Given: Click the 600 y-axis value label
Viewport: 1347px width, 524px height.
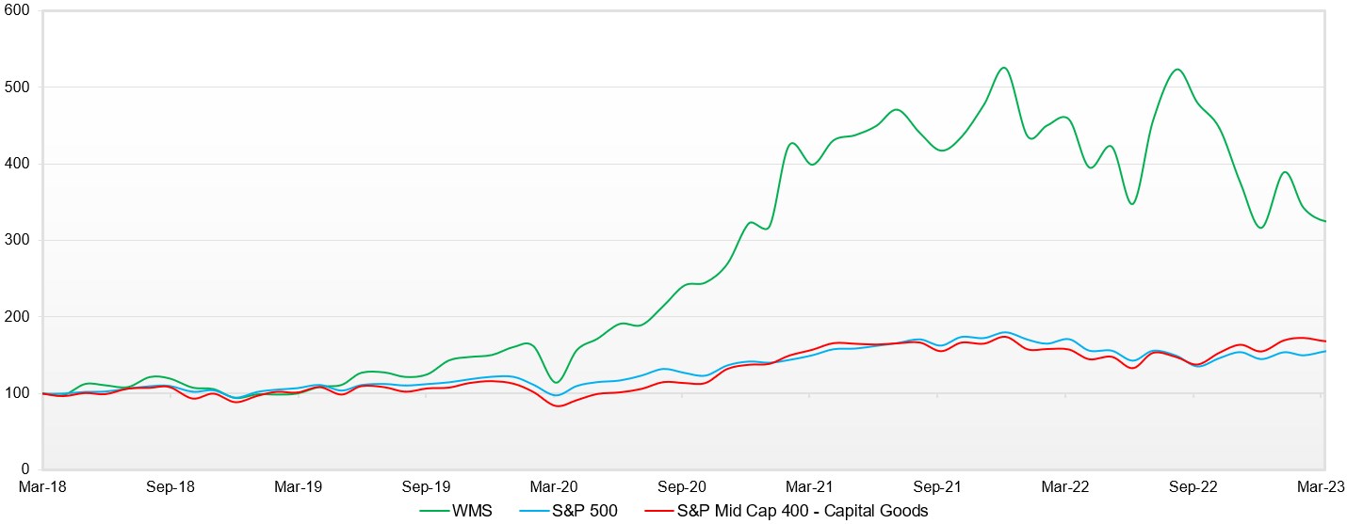Looking at the screenshot, I should point(18,10).
